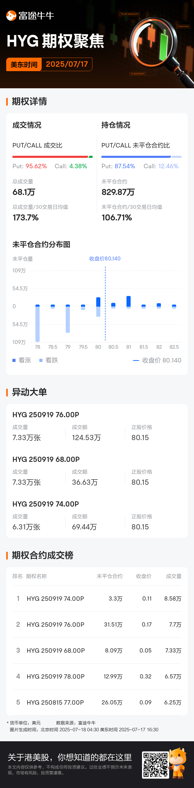194x788 pixels.
Task: Click the 173.7% volume average value
Action: coord(26,218)
